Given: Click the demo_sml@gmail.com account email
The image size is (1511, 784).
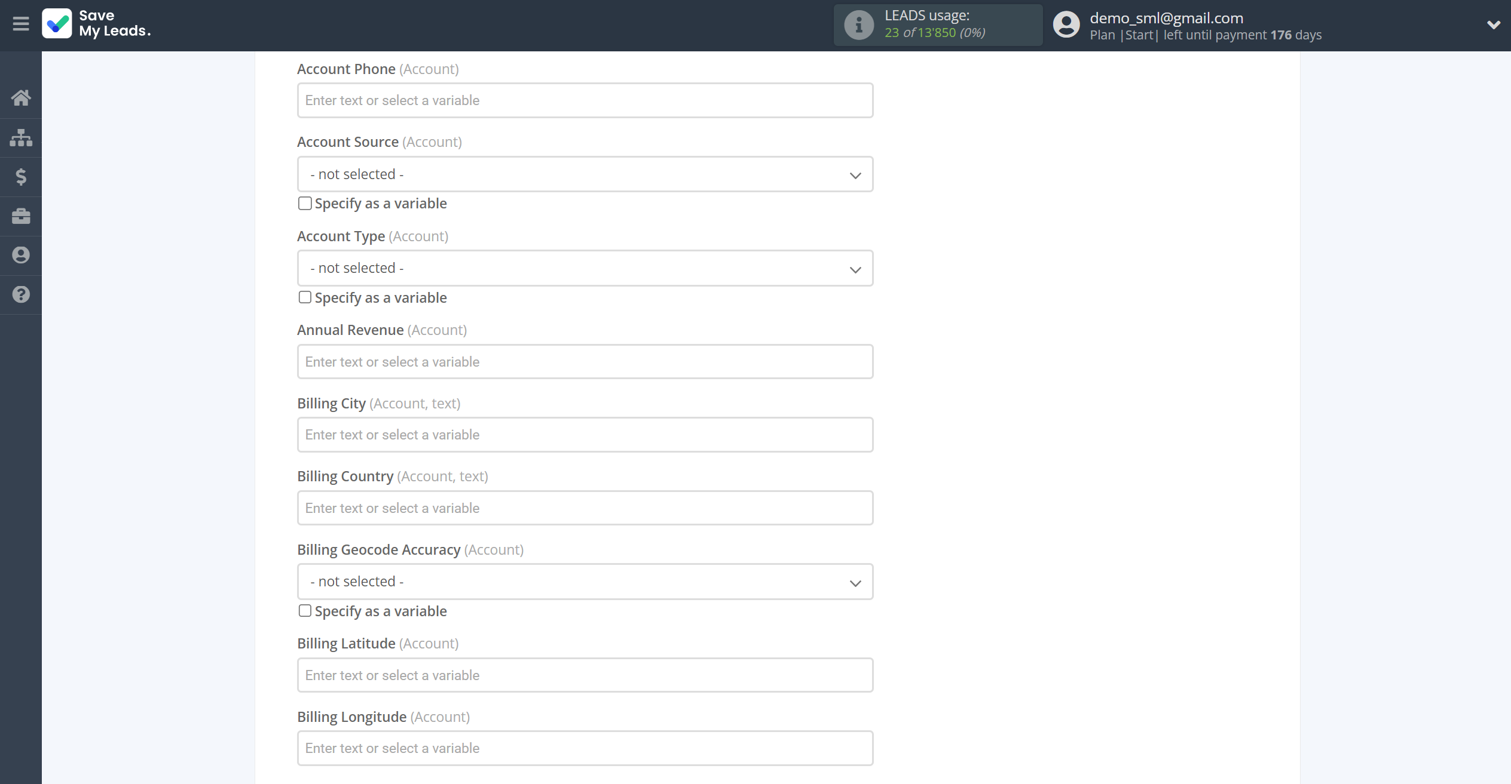Looking at the screenshot, I should pyautogui.click(x=1166, y=18).
